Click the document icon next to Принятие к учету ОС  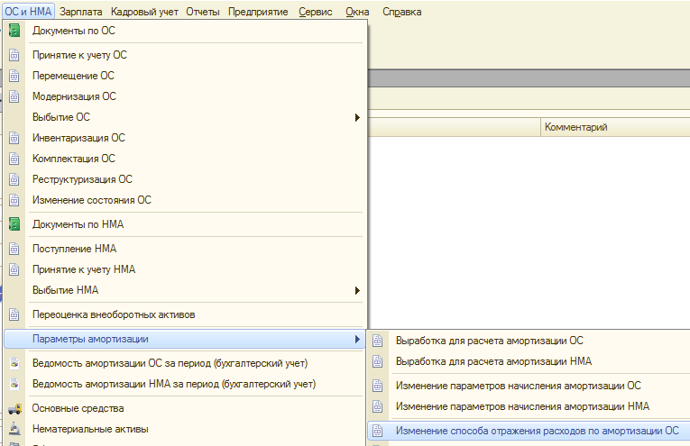tap(14, 55)
